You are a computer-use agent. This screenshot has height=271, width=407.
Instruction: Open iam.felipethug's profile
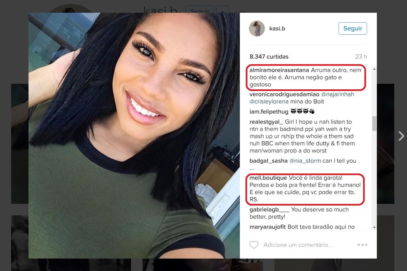[269, 112]
